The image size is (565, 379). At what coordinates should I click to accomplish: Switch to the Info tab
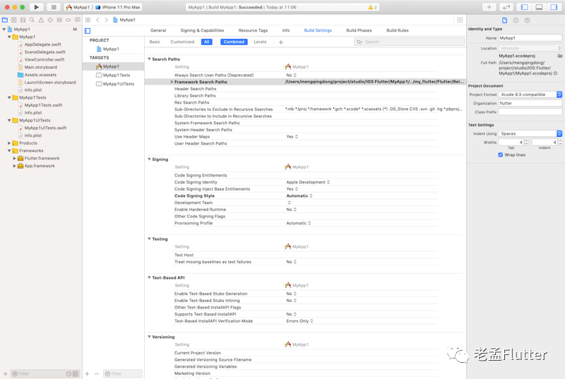click(x=286, y=30)
